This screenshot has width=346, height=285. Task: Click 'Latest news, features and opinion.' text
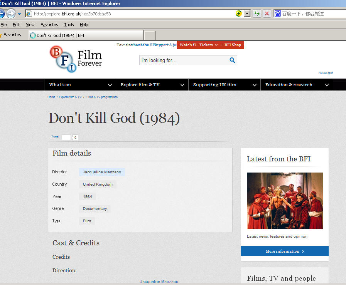coord(278,236)
